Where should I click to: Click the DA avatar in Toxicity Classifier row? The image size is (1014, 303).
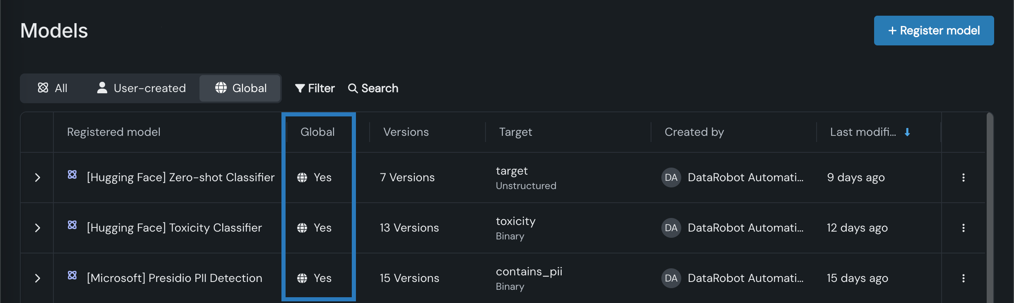[671, 228]
